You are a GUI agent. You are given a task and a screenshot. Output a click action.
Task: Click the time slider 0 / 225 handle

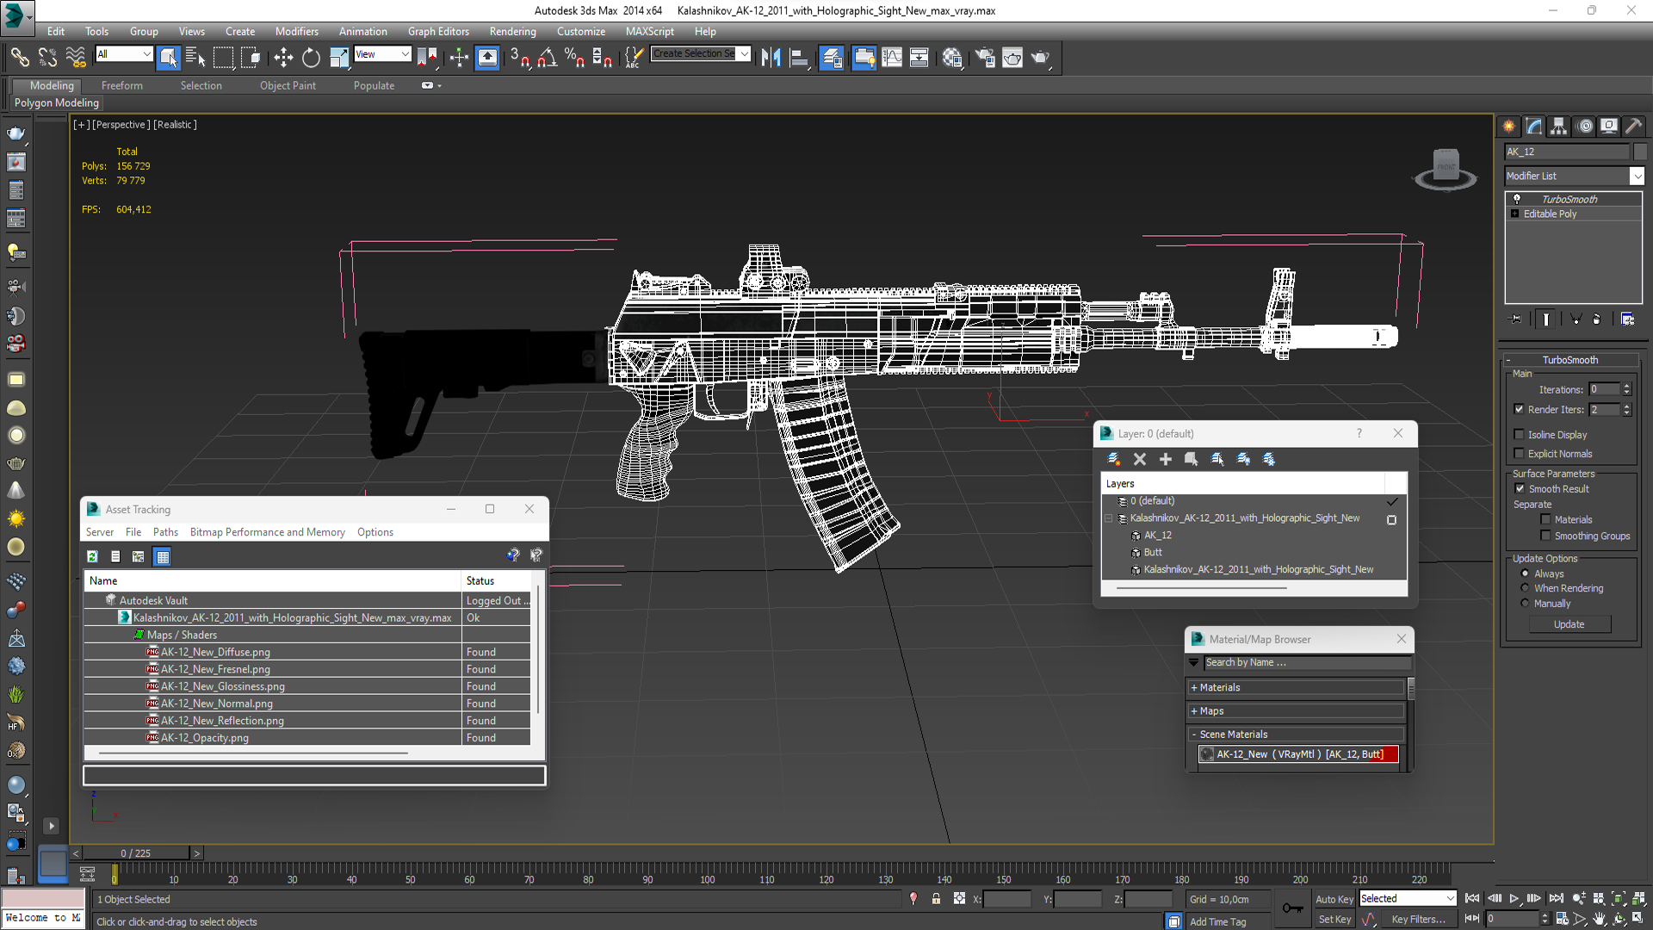coord(135,853)
